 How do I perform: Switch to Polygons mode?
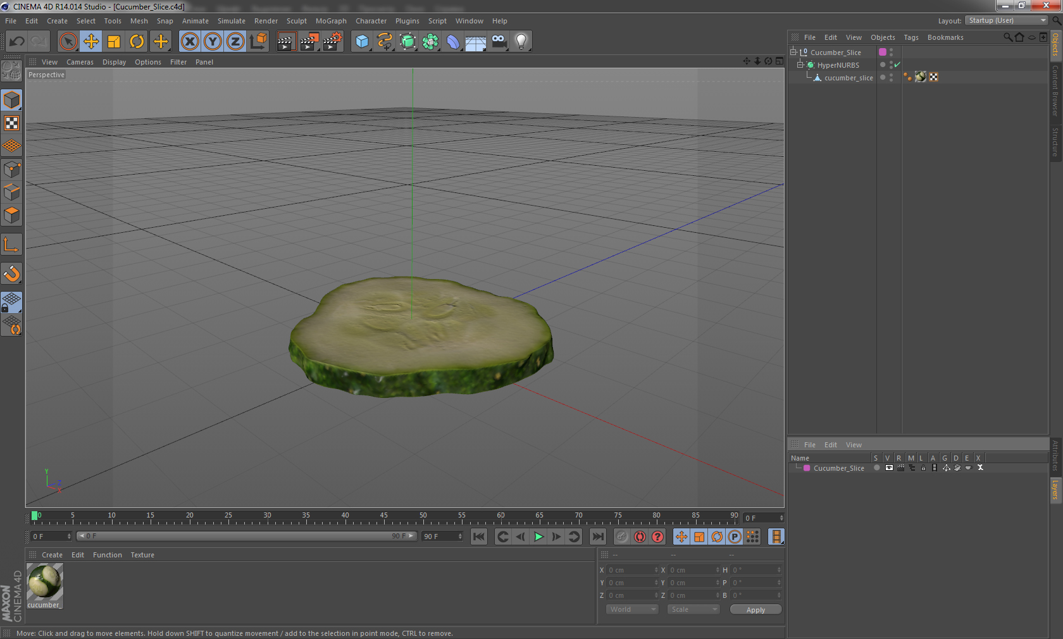point(12,215)
